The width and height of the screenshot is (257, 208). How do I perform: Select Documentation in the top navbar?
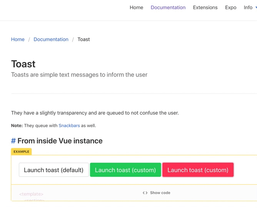coord(168,7)
